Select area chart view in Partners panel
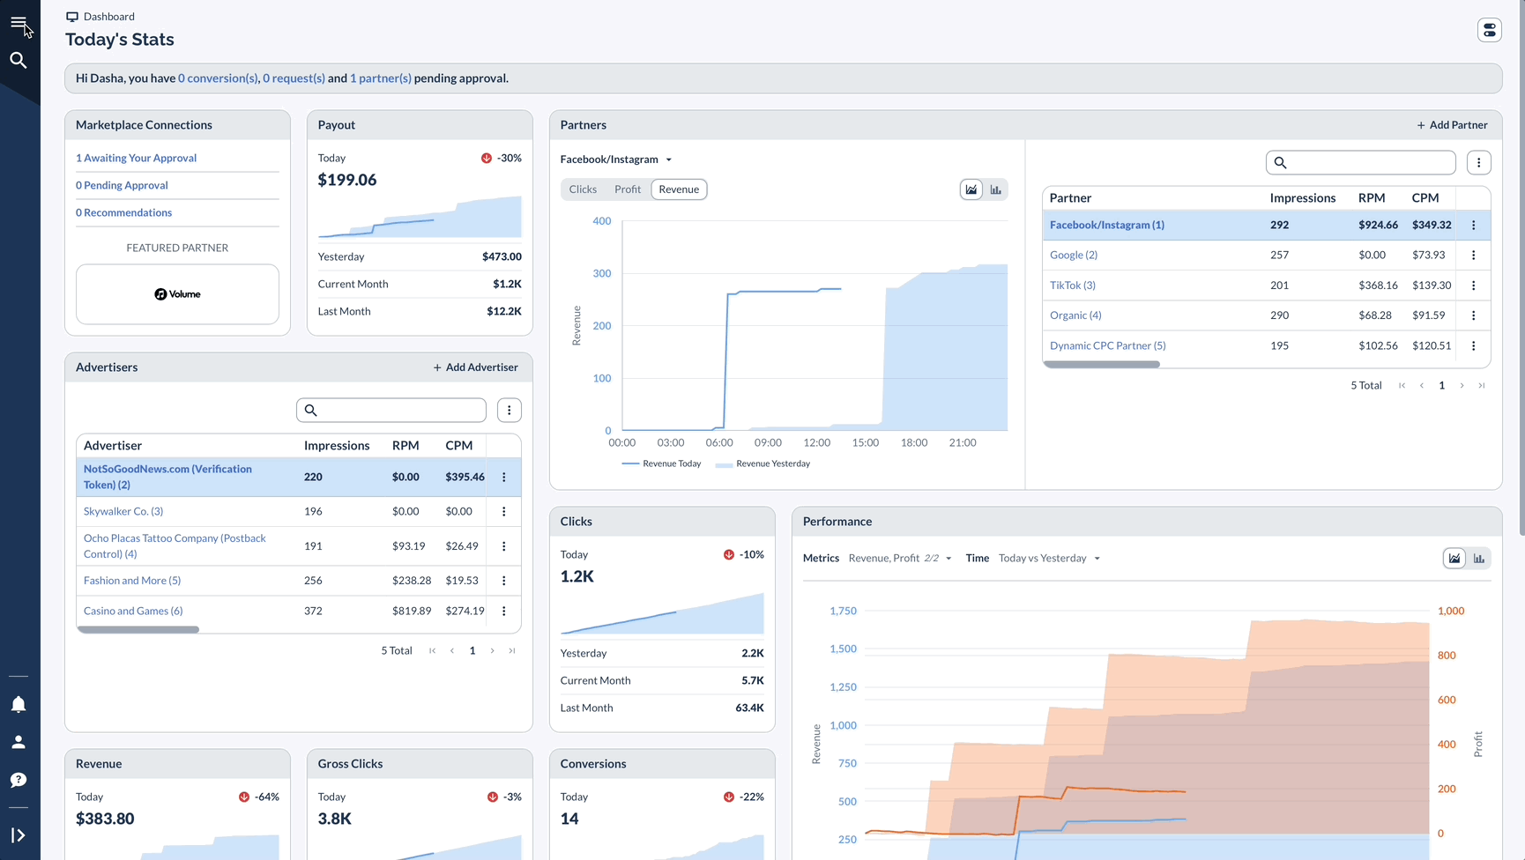 [x=971, y=189]
